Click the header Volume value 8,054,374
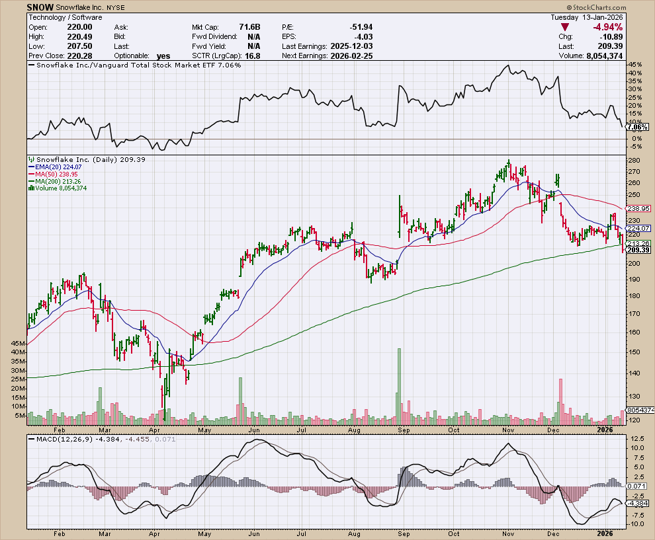The image size is (655, 540). [x=605, y=56]
